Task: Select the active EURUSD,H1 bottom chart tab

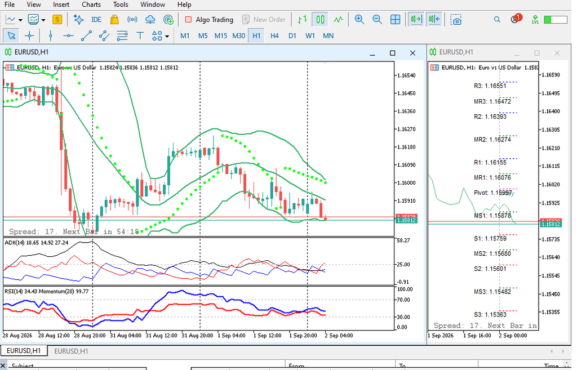Action: (x=24, y=351)
